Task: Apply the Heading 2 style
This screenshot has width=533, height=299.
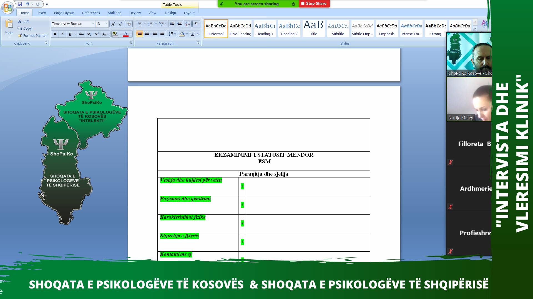Action: pos(289,29)
